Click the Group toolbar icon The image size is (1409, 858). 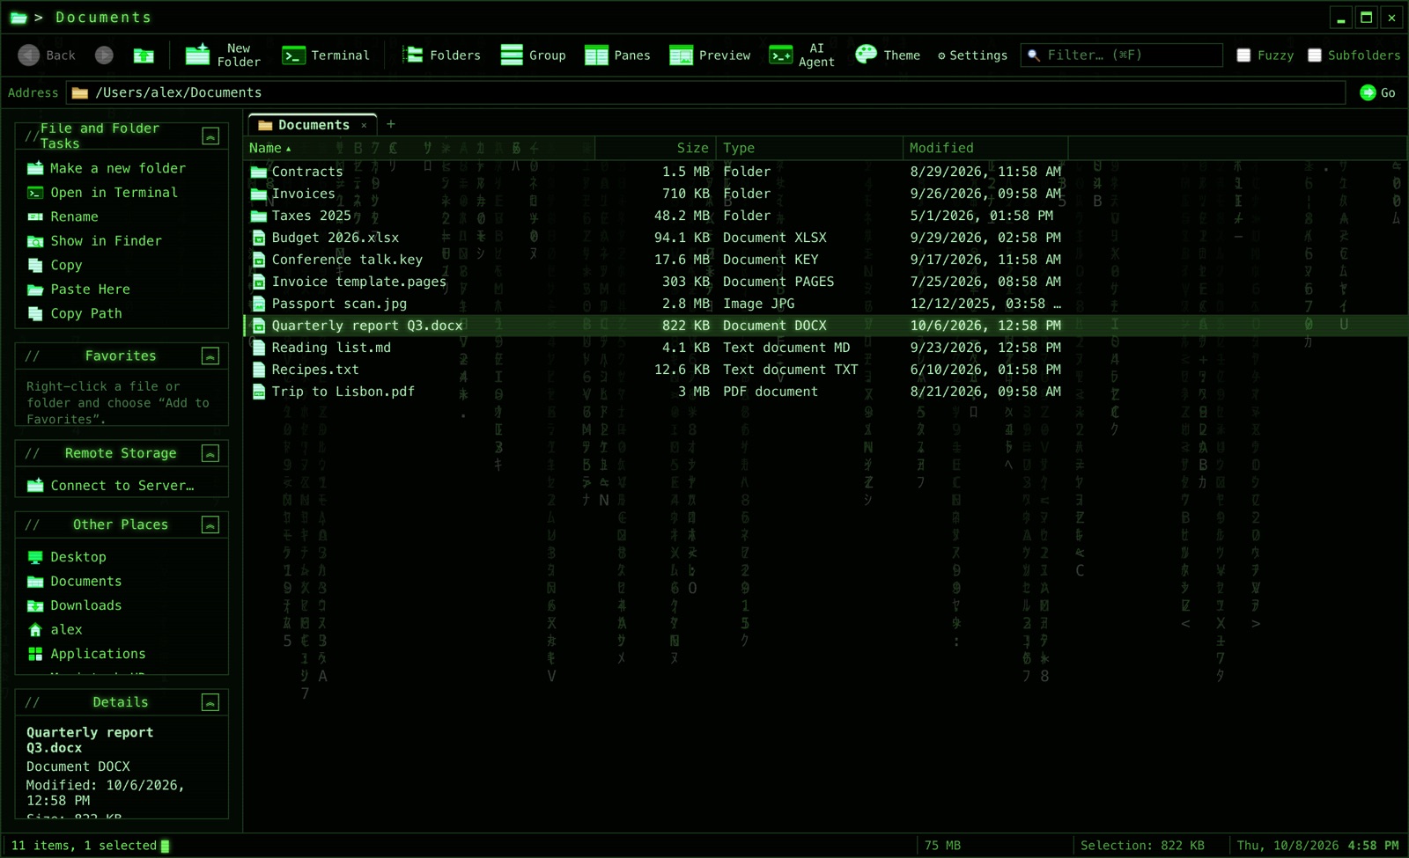(512, 55)
